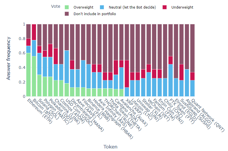Click the purple Don't include legend swatch
This screenshot has height=151, width=228.
(67, 14)
